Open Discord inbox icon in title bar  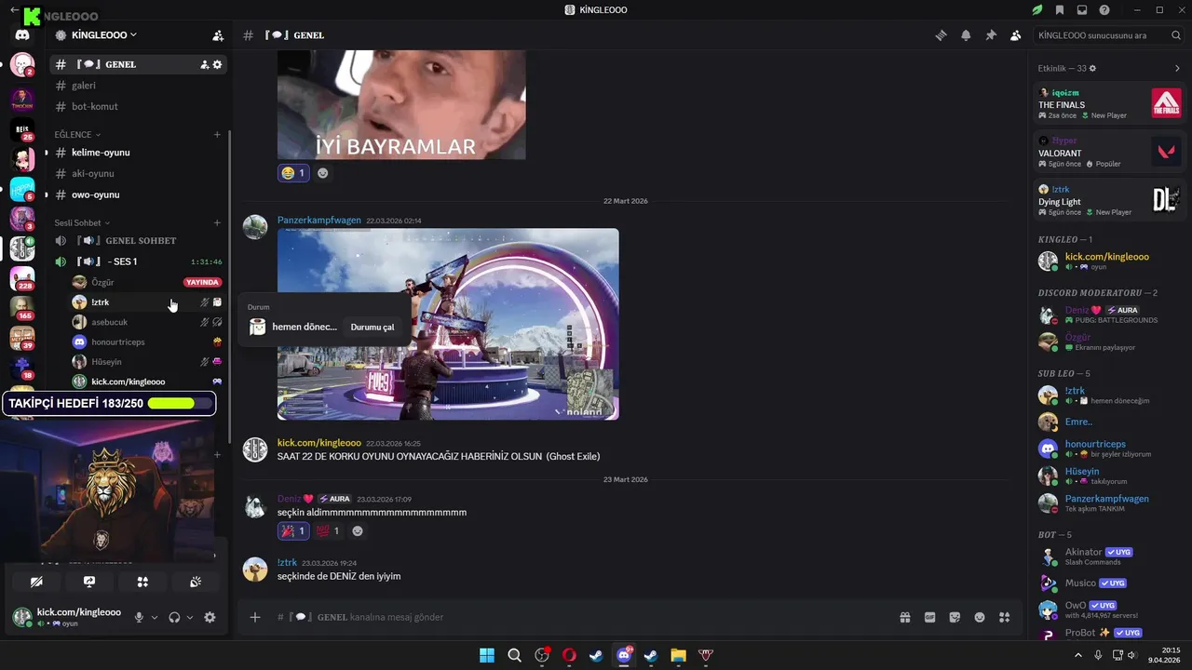(1082, 10)
